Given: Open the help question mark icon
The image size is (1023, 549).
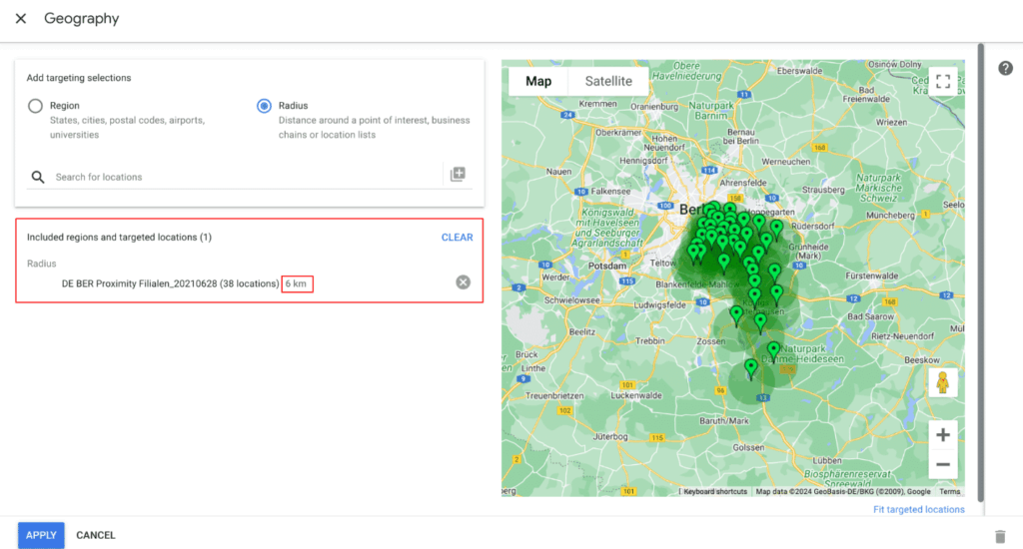Looking at the screenshot, I should pyautogui.click(x=1005, y=68).
